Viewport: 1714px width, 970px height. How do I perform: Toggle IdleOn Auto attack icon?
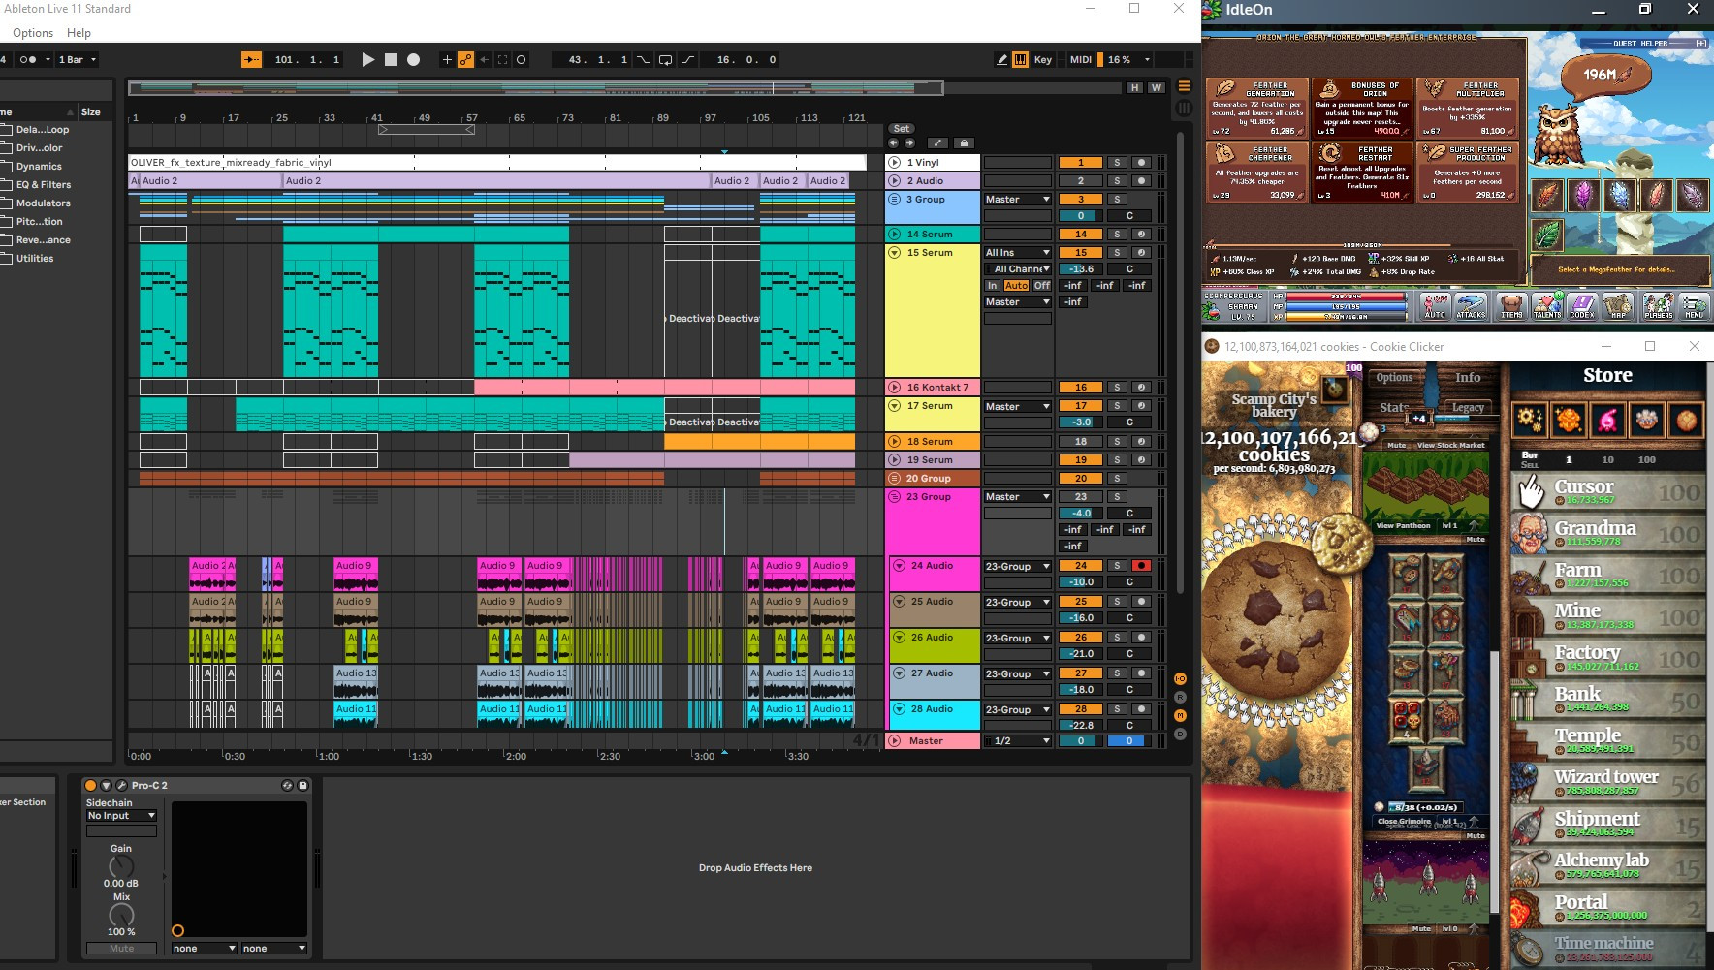point(1435,306)
